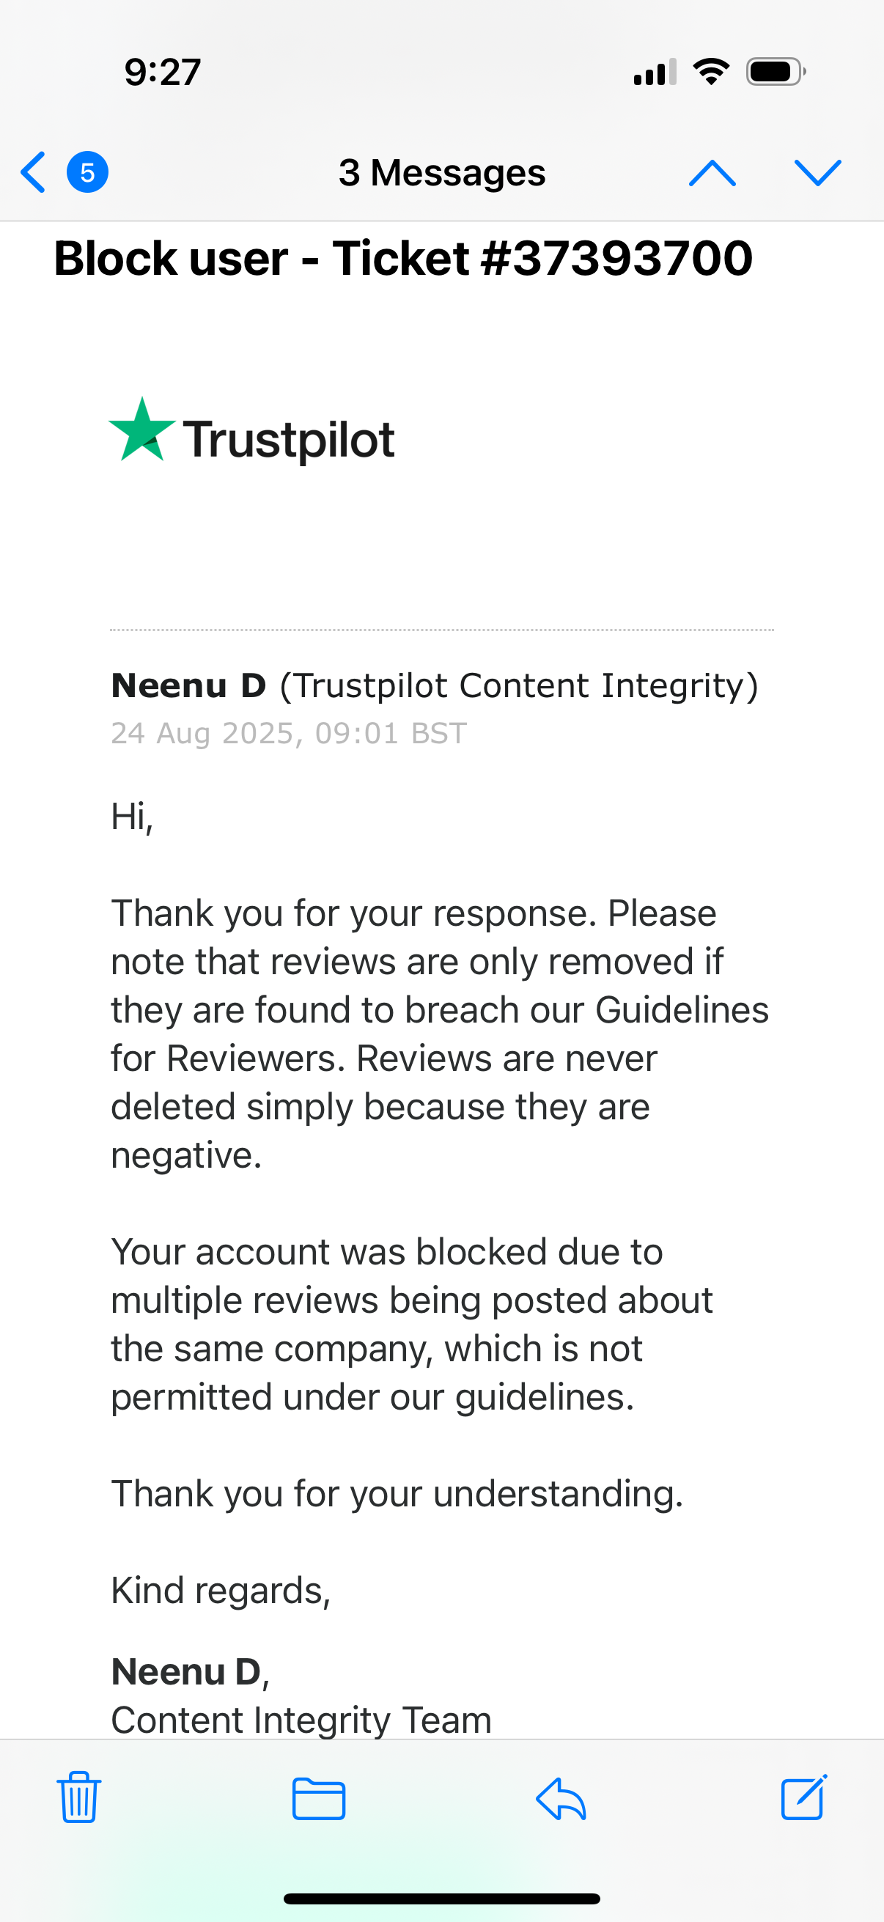
Task: Tap the paragraph about Guidelines for Reviewers
Action: [439, 1034]
